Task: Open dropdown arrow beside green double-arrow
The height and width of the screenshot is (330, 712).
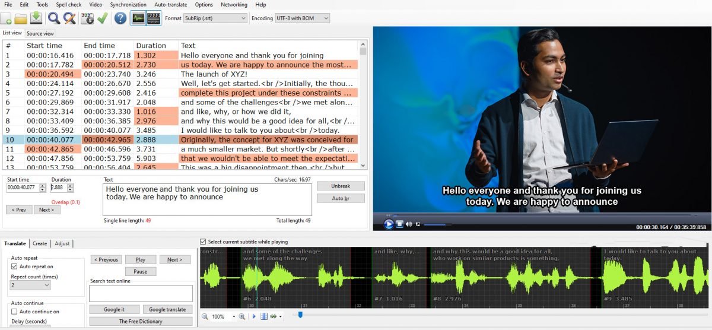Action: click(x=281, y=317)
